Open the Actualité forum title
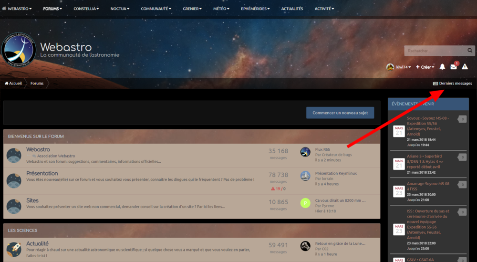This screenshot has width=477, height=262. (x=37, y=243)
